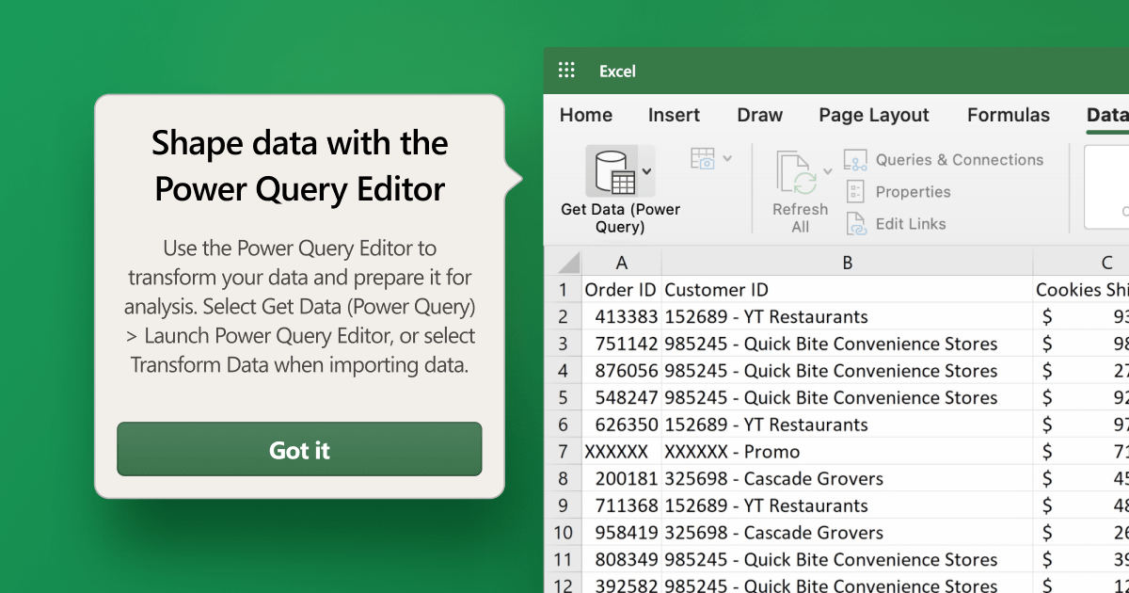The image size is (1129, 593).
Task: Dismiss the tip with the Got it button
Action: coord(299,450)
